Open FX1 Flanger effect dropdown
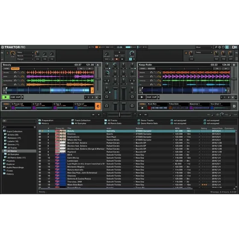239x239 pixels. tap(25, 59)
